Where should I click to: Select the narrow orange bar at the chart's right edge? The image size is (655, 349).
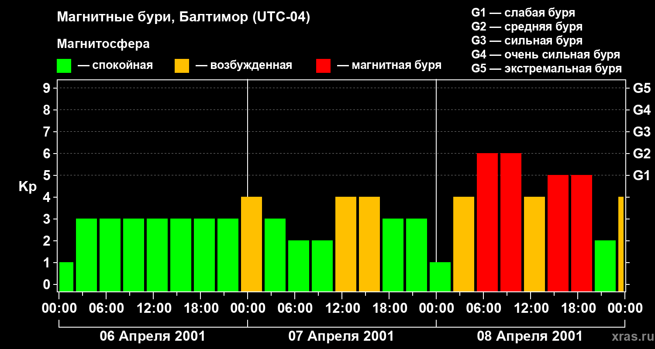point(621,244)
